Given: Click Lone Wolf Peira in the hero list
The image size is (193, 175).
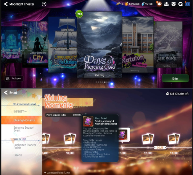Looking at the screenshot, I should [x=92, y=147].
